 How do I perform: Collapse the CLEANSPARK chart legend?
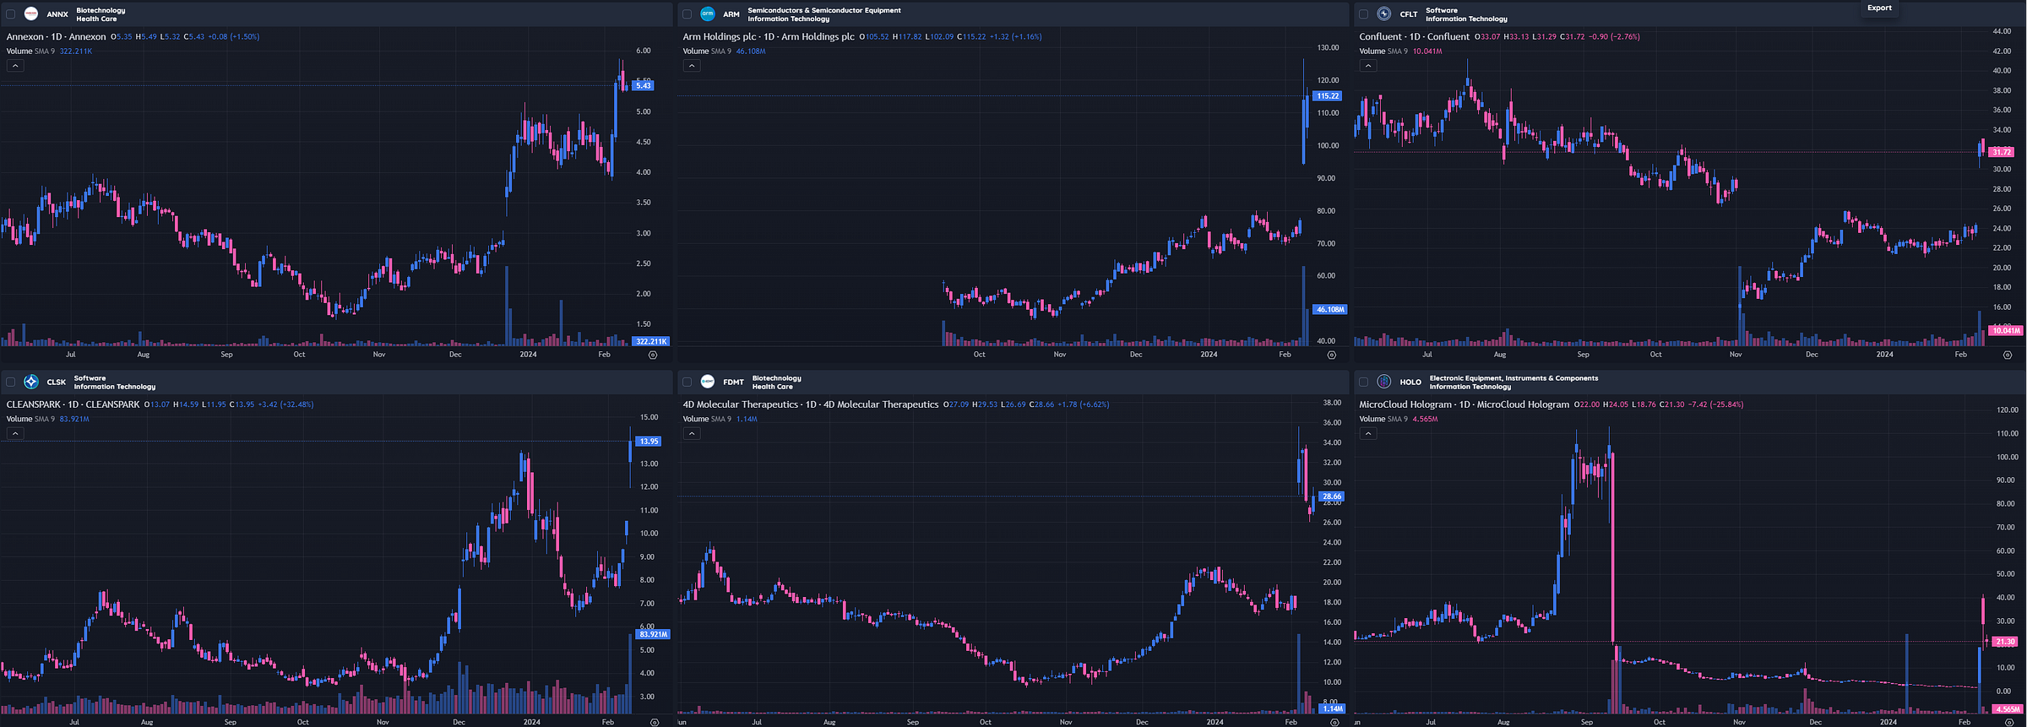15,433
